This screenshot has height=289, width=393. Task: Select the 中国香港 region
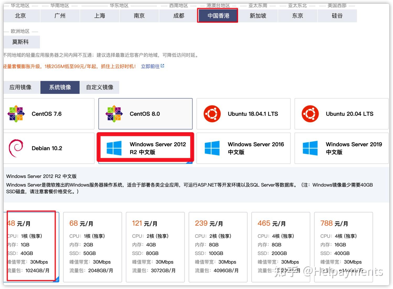218,16
